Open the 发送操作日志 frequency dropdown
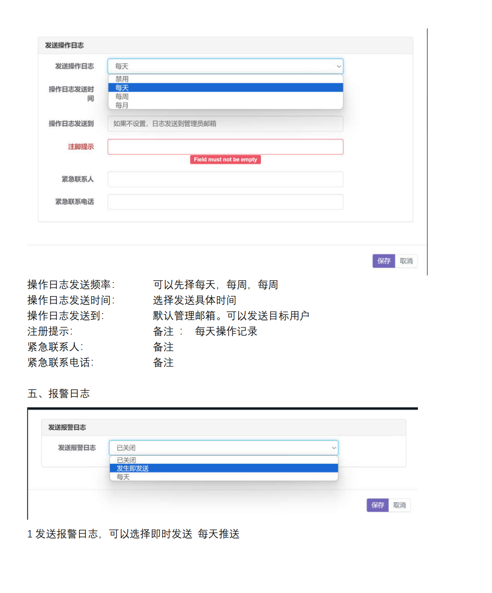The width and height of the screenshot is (492, 593). [x=225, y=66]
